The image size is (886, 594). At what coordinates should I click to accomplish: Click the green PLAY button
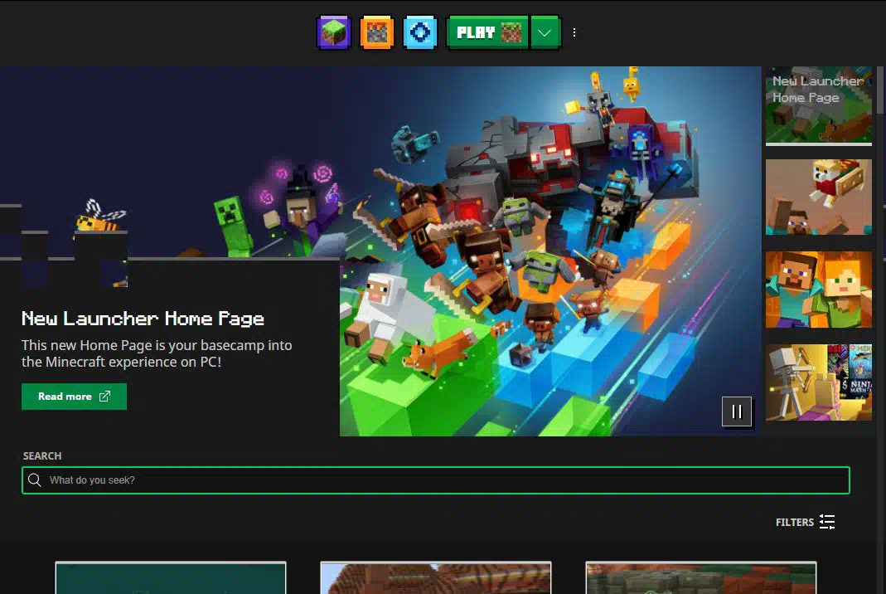(x=488, y=32)
